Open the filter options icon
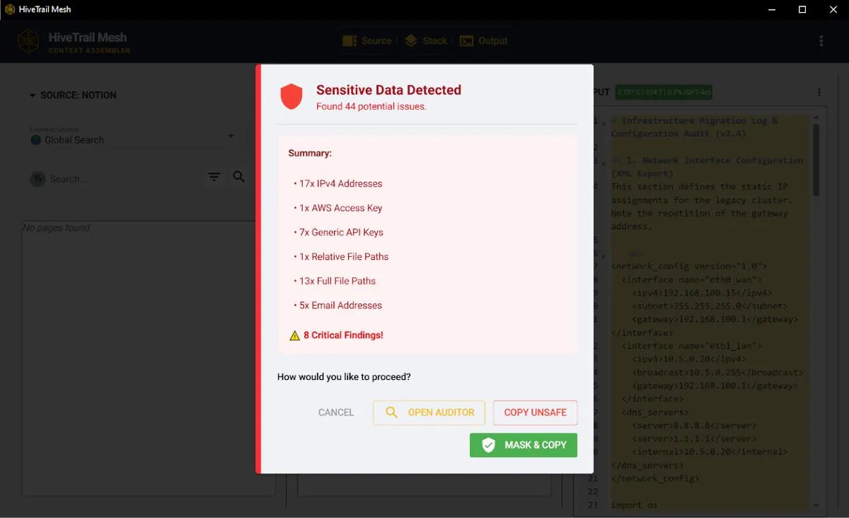This screenshot has height=518, width=849. 214,177
